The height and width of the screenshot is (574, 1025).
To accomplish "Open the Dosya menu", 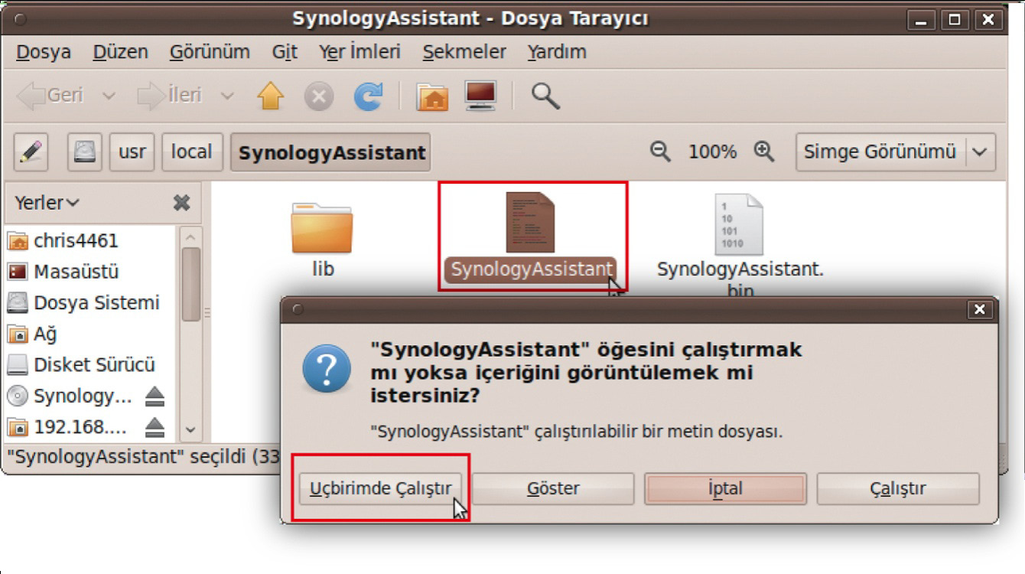I will point(44,52).
